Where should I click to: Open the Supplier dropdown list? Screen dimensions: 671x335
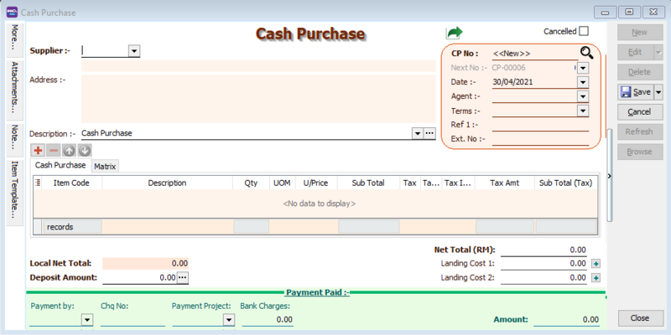click(x=133, y=51)
